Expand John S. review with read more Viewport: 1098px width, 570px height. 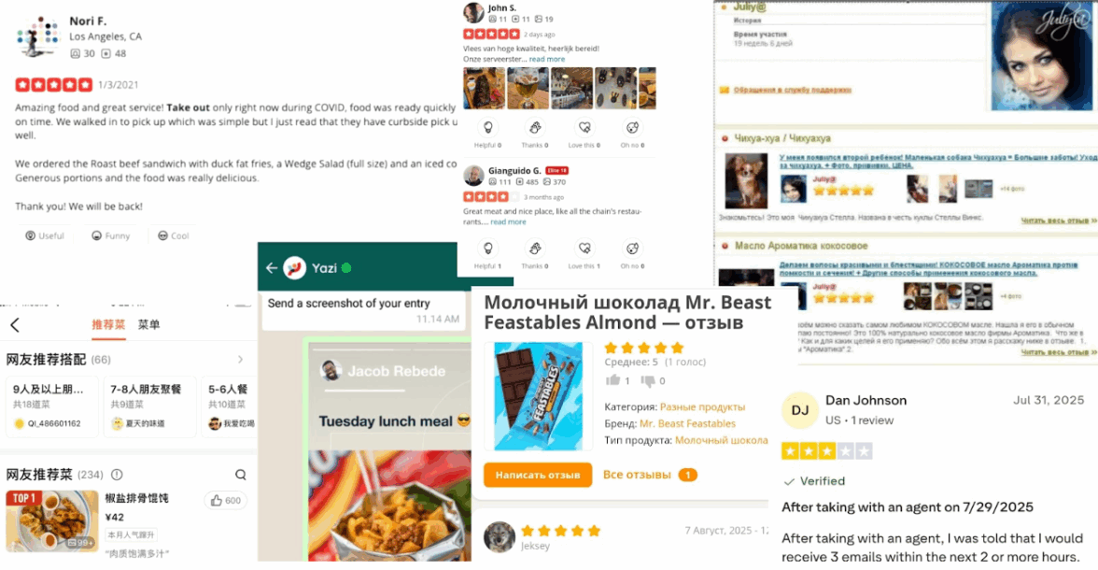pyautogui.click(x=546, y=59)
